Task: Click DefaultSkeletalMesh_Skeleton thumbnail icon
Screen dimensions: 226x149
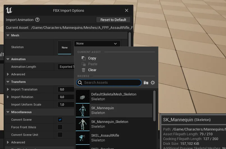Action: 83,97
